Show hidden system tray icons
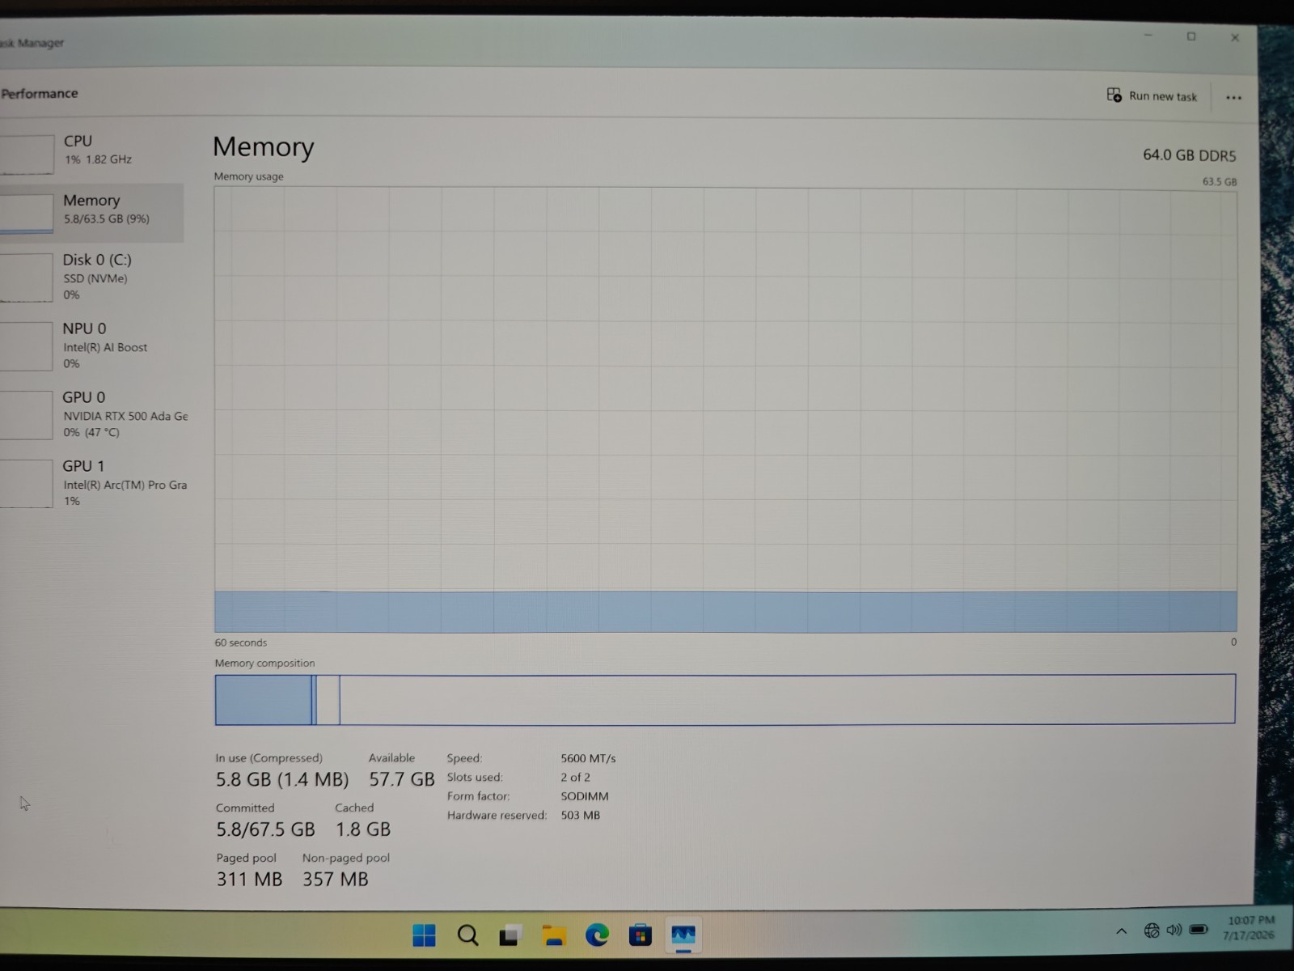Viewport: 1294px width, 971px height. tap(1122, 931)
